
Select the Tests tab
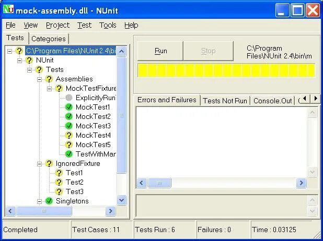coord(15,38)
